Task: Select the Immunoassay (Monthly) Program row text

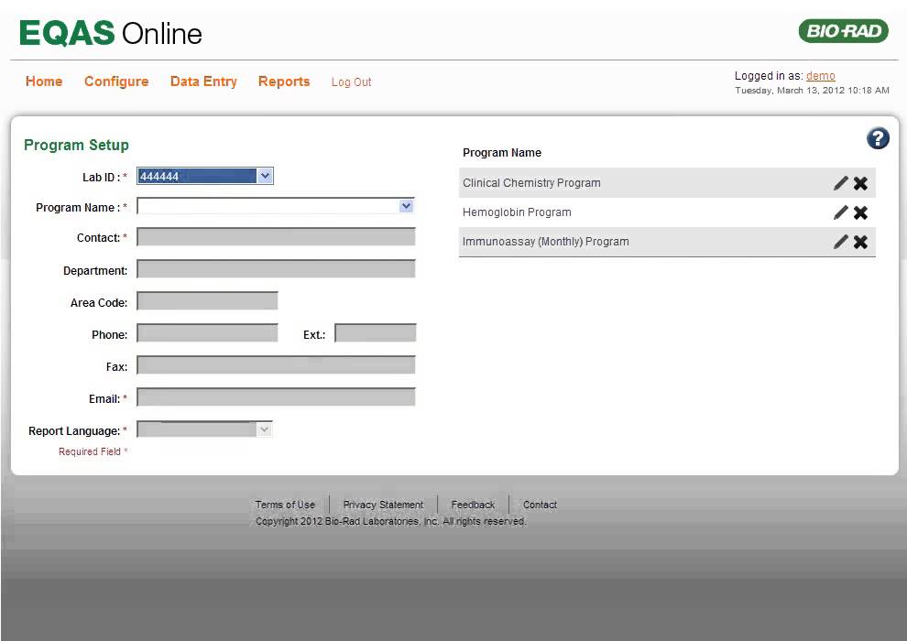Action: click(545, 242)
